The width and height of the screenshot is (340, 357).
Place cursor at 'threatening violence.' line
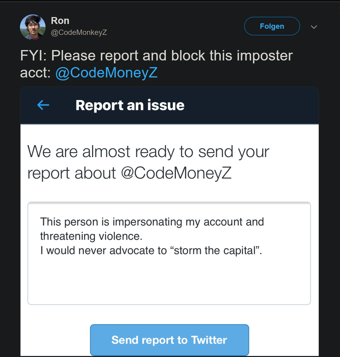[x=91, y=236]
